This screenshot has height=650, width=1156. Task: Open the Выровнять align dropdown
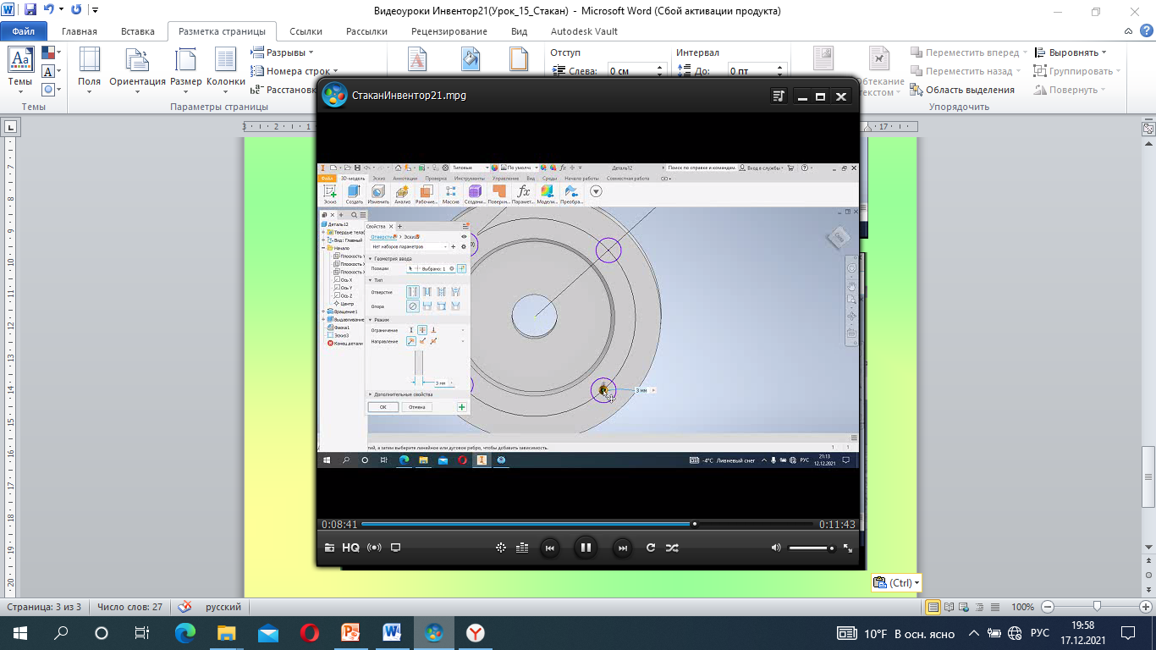1071,52
